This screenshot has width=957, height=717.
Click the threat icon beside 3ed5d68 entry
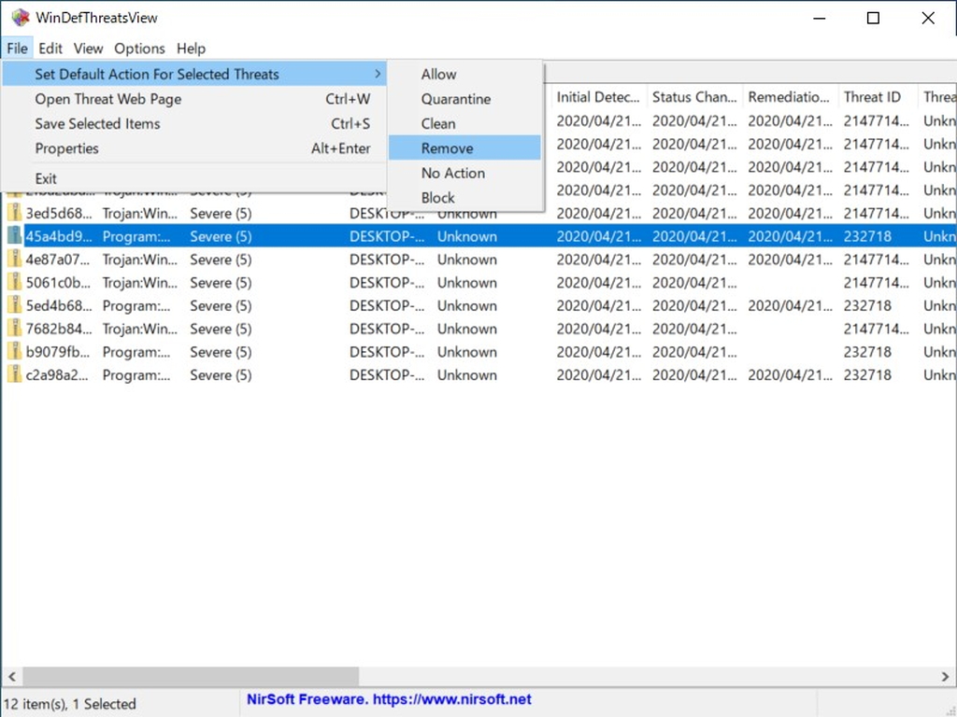pyautogui.click(x=12, y=213)
